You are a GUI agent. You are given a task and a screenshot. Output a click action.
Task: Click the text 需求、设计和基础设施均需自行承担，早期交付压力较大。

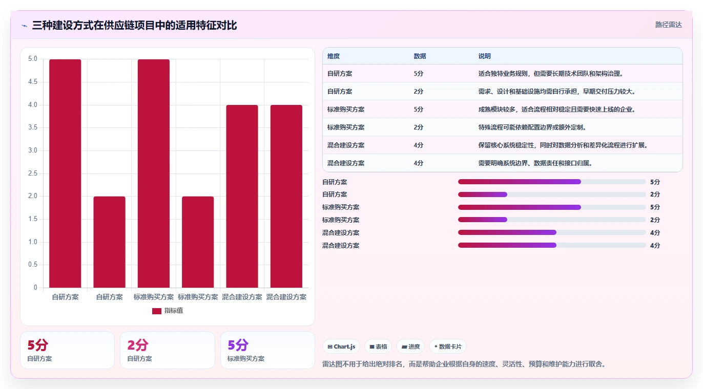click(x=557, y=92)
